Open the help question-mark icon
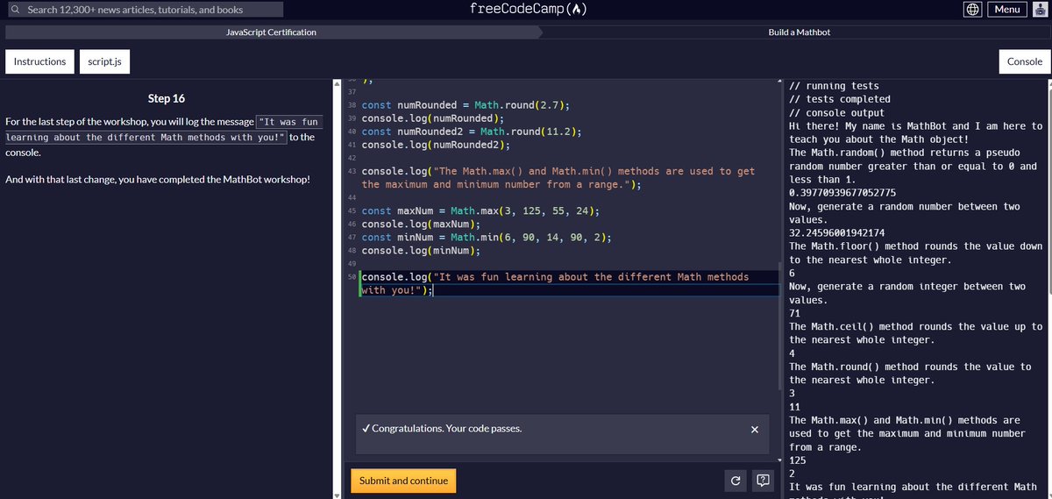1052x499 pixels. [x=763, y=481]
